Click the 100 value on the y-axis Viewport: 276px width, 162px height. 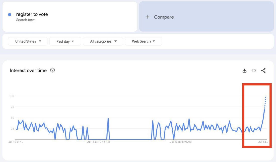[12, 96]
